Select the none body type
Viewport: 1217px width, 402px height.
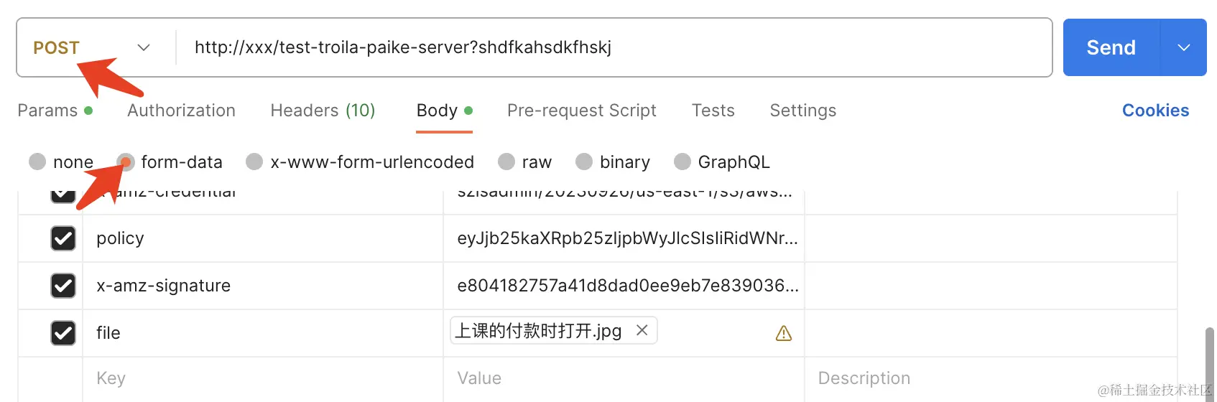(x=37, y=162)
